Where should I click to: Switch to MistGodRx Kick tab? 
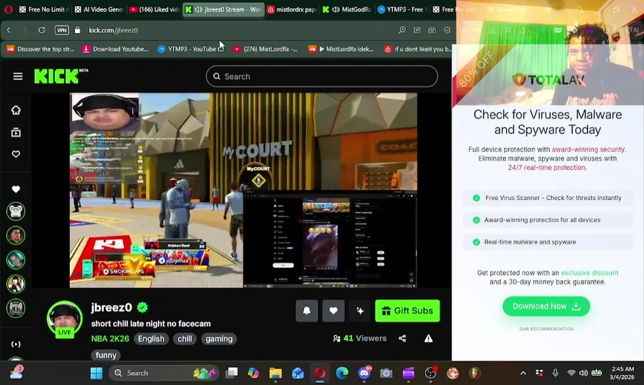(x=347, y=10)
